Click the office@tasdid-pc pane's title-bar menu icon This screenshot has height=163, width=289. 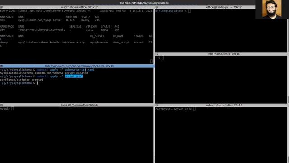[x=157, y=7]
